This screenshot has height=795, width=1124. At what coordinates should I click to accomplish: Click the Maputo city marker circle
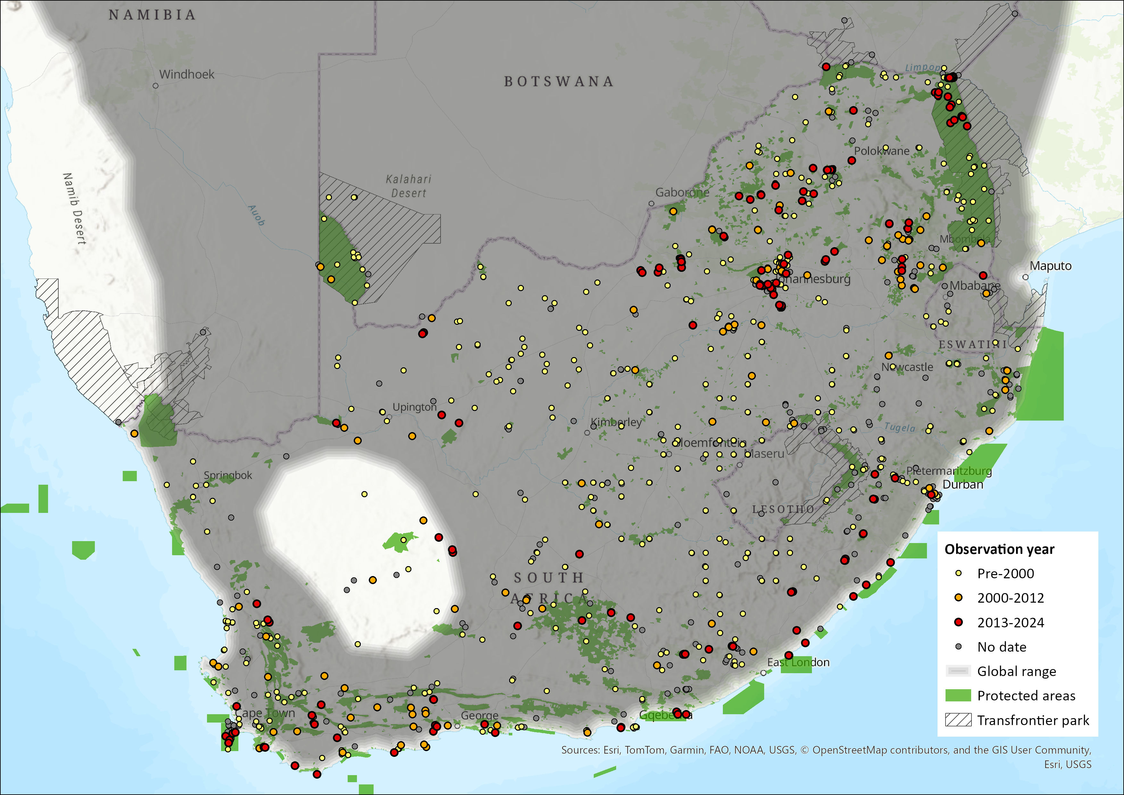tap(1025, 277)
